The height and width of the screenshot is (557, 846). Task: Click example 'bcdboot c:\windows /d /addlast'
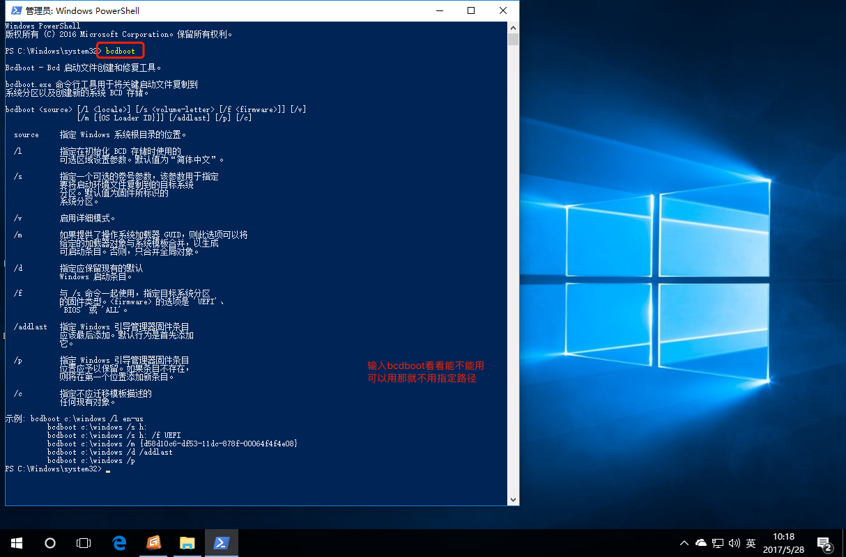click(x=110, y=452)
